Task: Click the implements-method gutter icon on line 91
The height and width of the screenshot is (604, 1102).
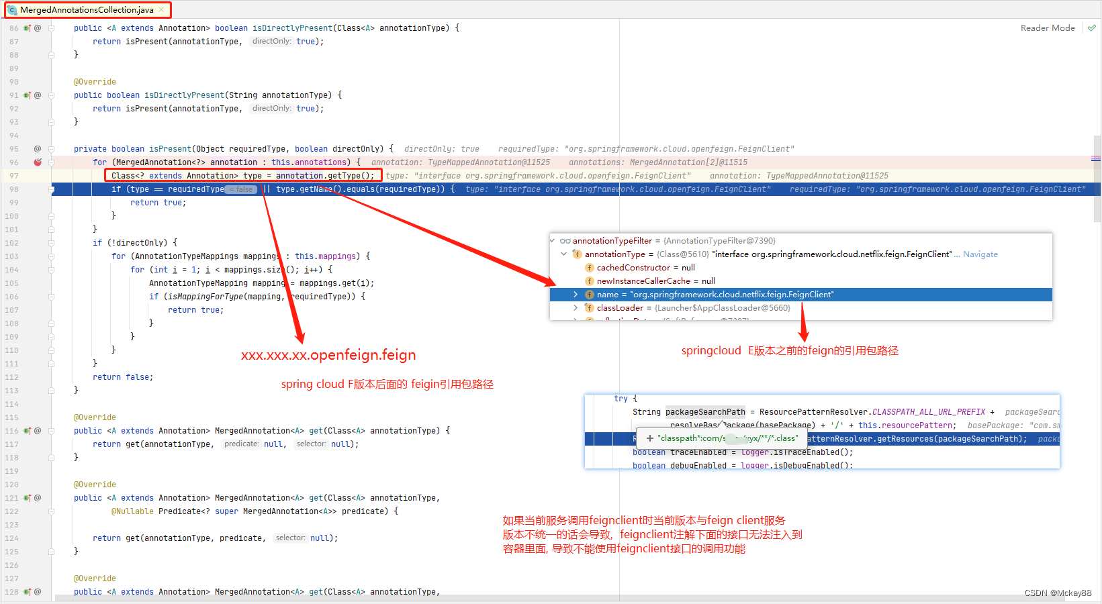Action: 28,95
